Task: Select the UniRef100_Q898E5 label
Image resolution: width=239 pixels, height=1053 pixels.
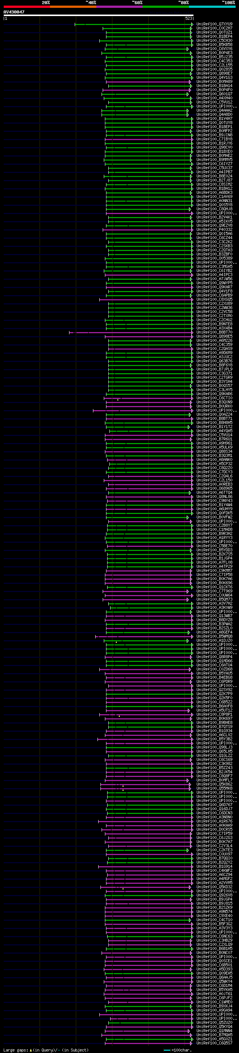Action: pyautogui.click(x=214, y=336)
